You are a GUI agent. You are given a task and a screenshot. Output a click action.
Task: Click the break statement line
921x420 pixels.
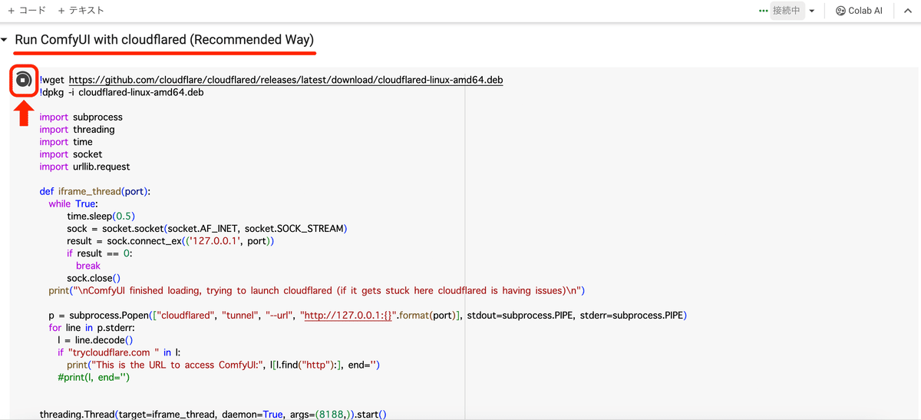point(88,266)
